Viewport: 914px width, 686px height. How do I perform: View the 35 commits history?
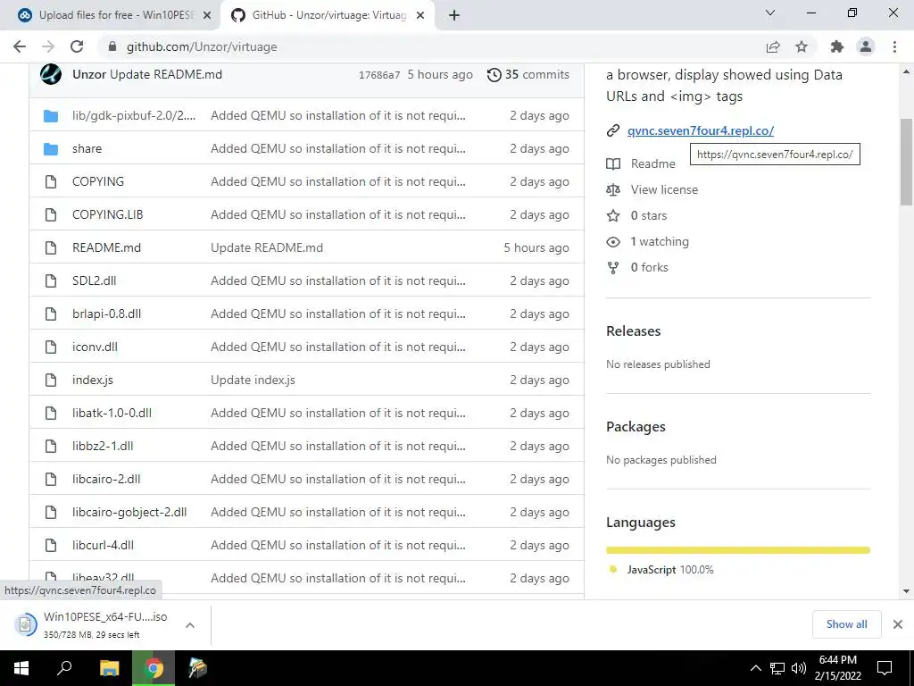(x=528, y=75)
